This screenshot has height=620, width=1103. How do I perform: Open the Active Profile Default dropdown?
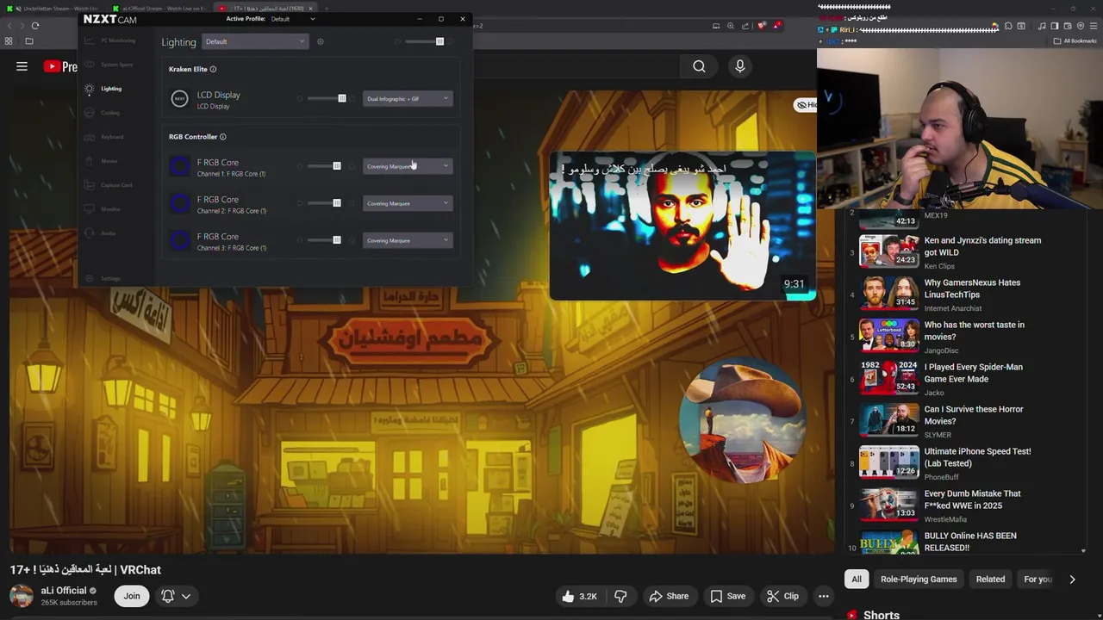point(293,19)
